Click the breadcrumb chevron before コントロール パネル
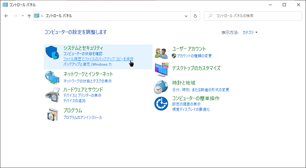 point(42,16)
